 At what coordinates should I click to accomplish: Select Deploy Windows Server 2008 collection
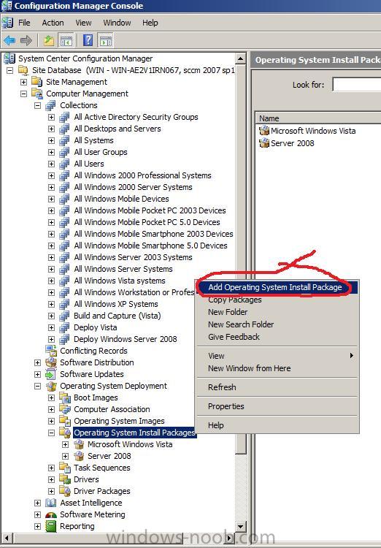click(126, 339)
